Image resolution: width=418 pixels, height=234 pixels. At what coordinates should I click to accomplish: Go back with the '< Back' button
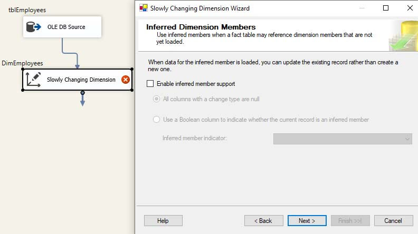(x=264, y=221)
